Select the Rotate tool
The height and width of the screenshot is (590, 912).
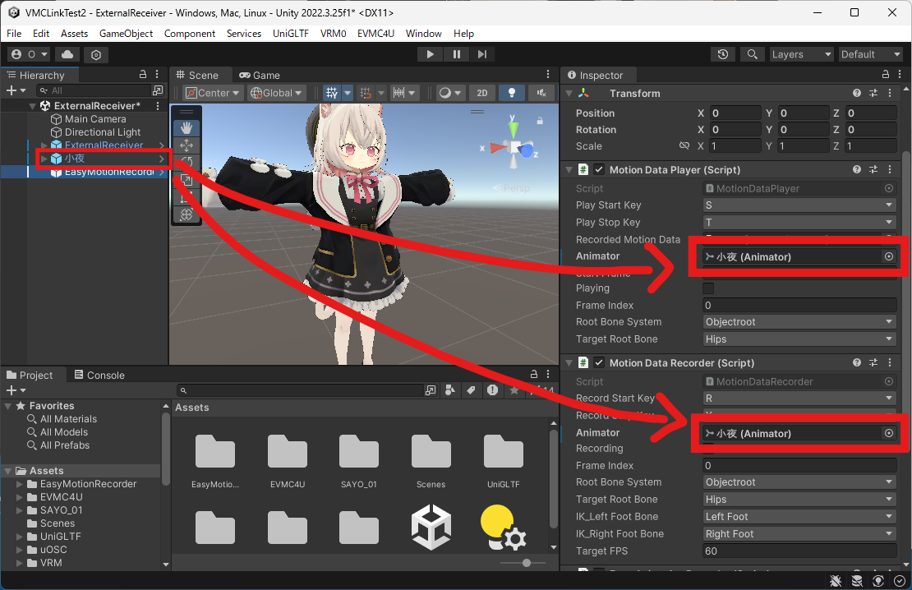point(186,161)
